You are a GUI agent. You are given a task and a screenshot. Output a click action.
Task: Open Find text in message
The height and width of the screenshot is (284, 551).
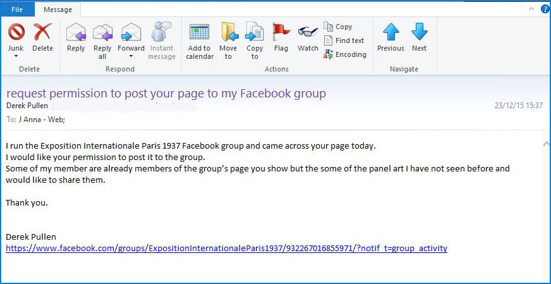pos(344,40)
